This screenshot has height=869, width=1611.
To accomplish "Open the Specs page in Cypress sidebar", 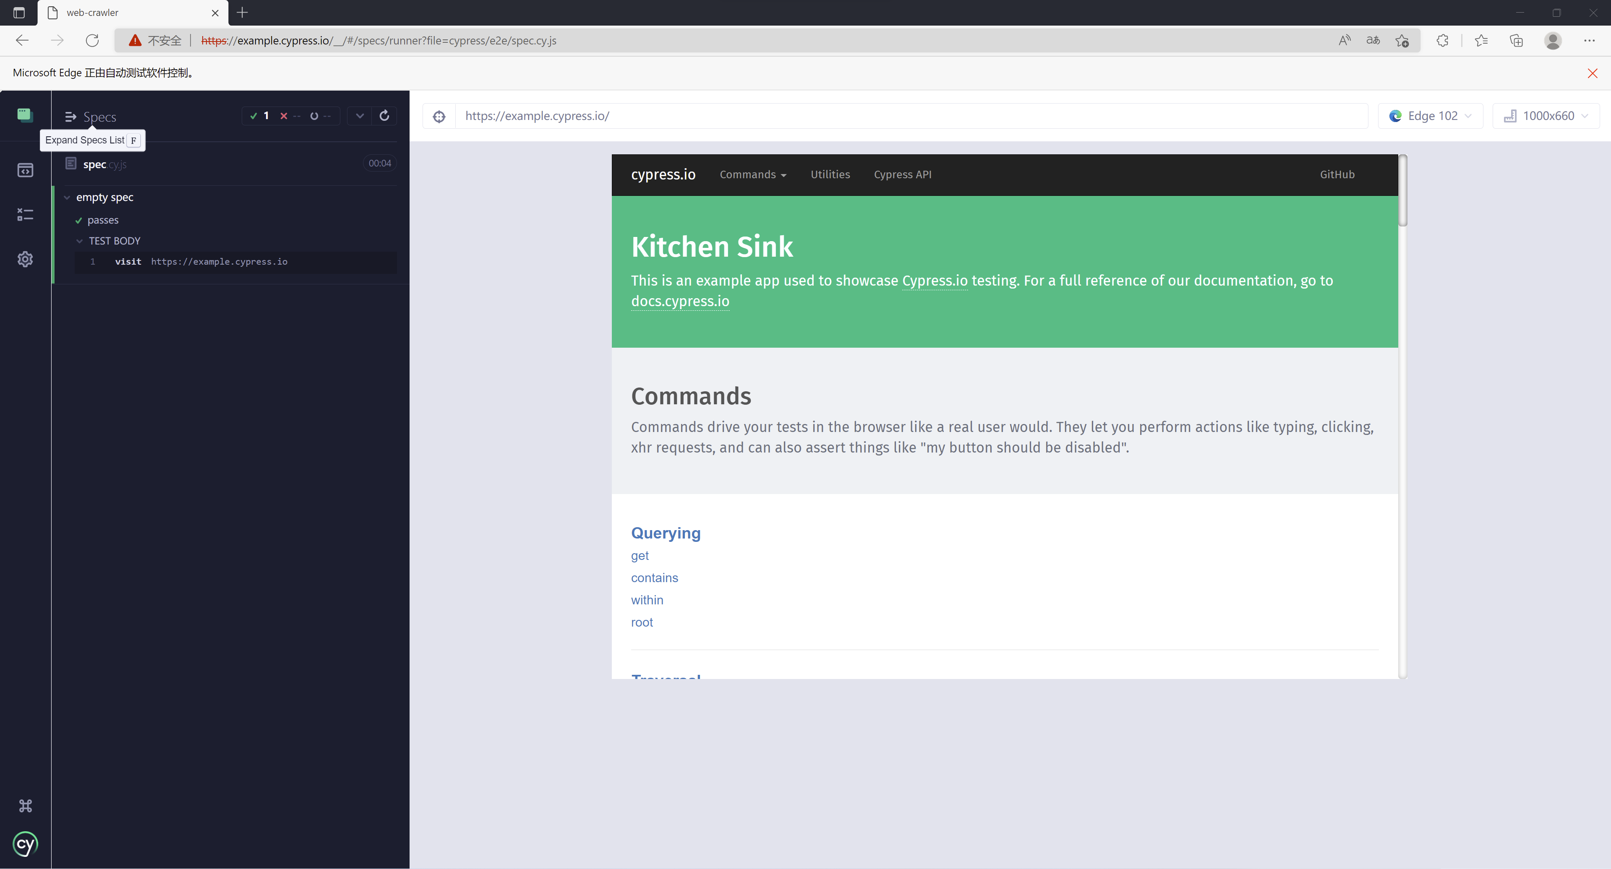I will tap(25, 170).
